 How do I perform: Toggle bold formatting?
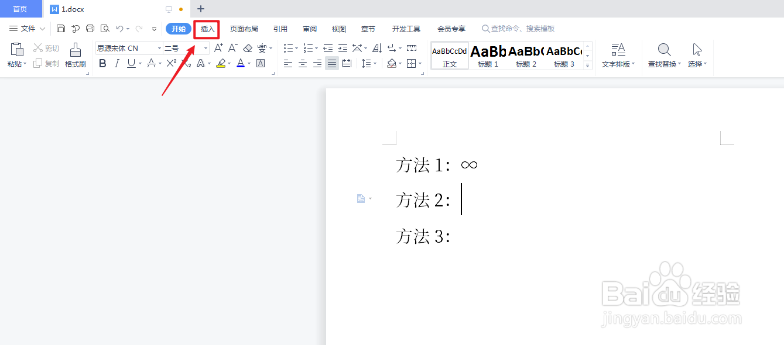[x=102, y=63]
